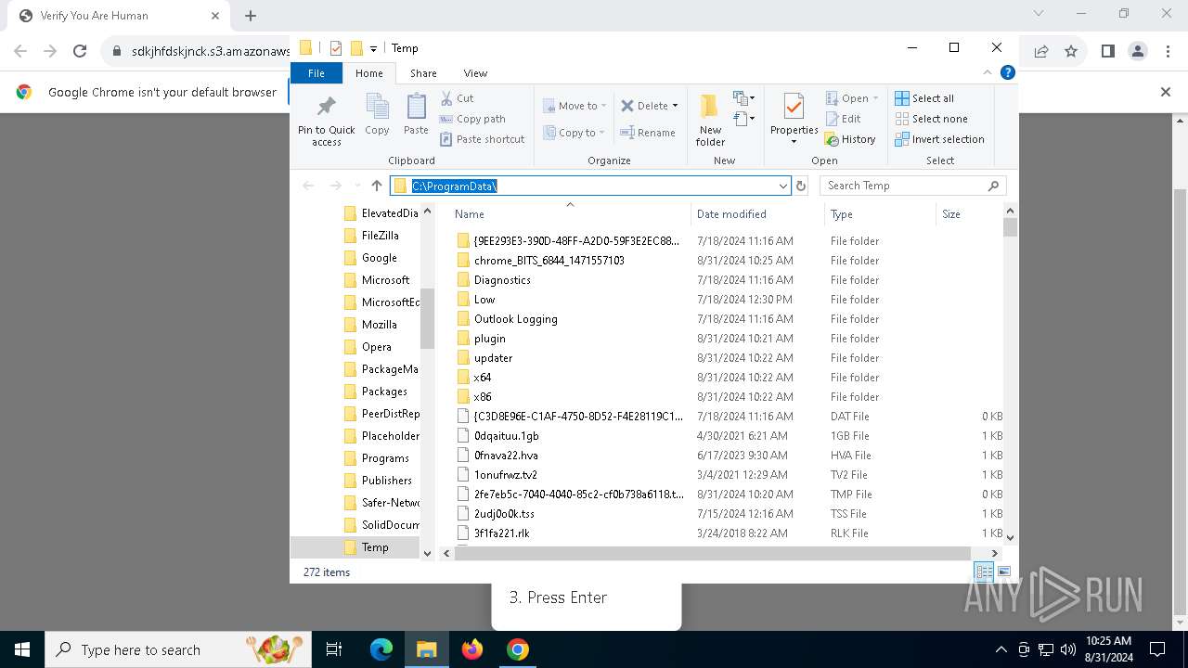
Task: Click Copy path in ribbon
Action: point(472,119)
